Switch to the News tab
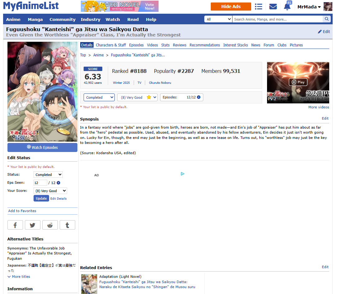Viewport: 346px width, 294px height. tap(256, 45)
